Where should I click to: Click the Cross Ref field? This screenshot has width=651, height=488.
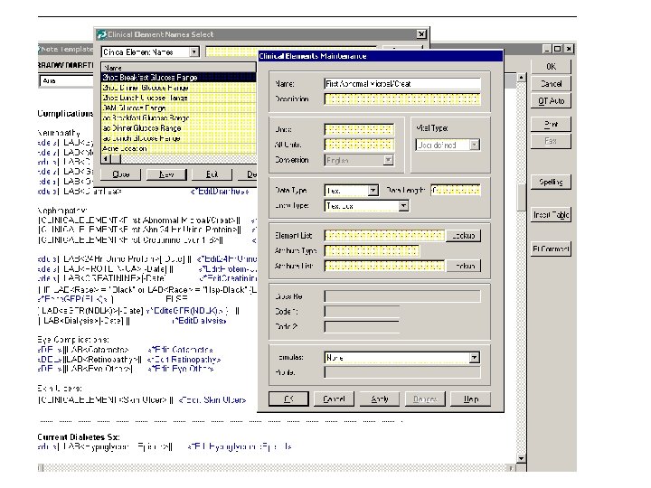pyautogui.click(x=402, y=296)
